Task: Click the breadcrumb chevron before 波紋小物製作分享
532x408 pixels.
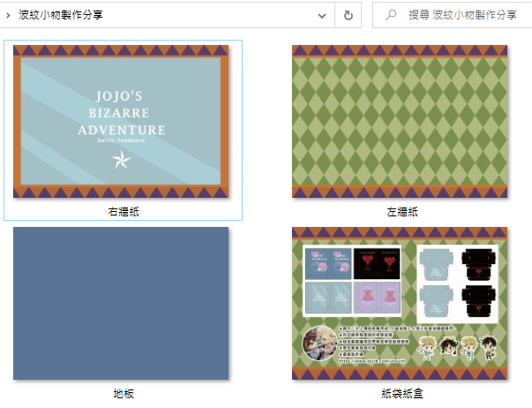Action: pyautogui.click(x=8, y=15)
